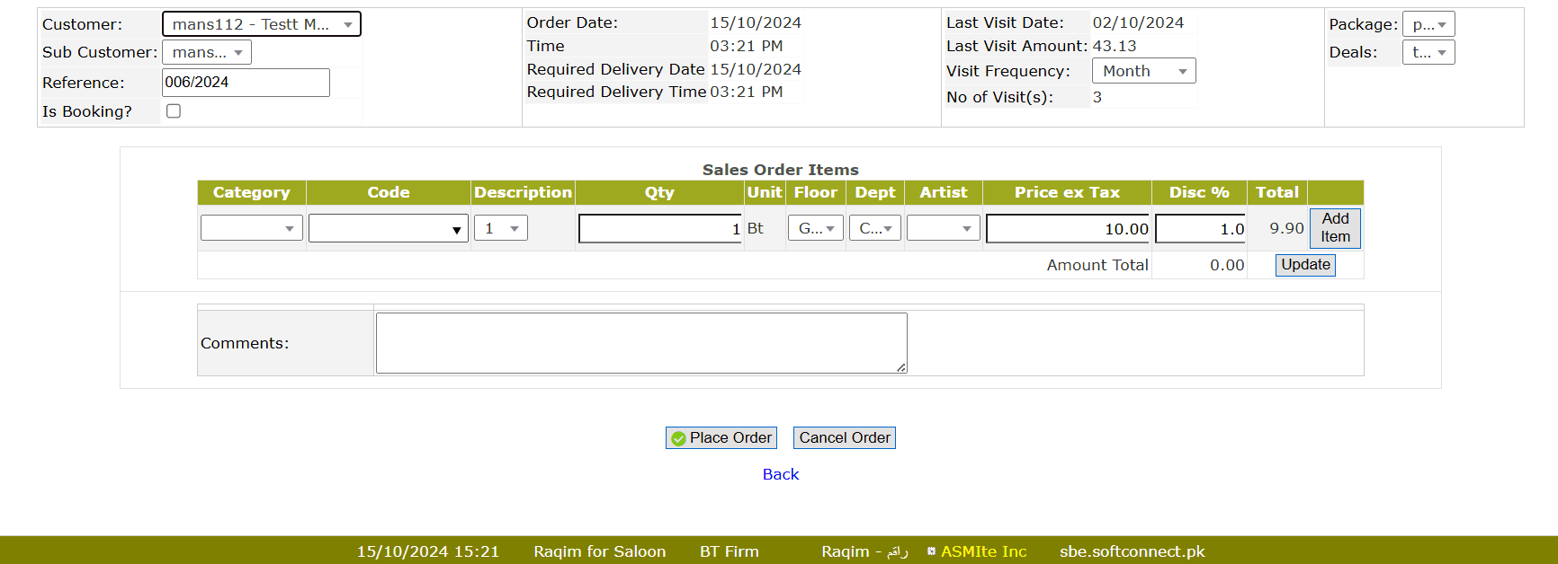Click the Place Order button
The width and height of the screenshot is (1558, 564).
pyautogui.click(x=721, y=437)
